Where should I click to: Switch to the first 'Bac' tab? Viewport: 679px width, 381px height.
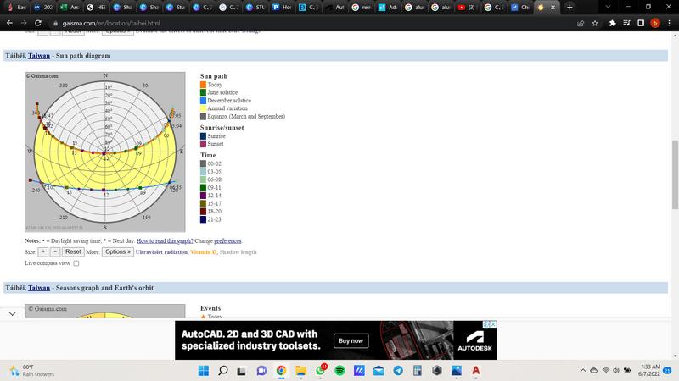coord(17,8)
